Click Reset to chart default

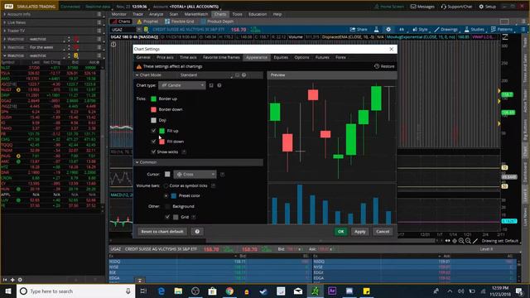[162, 232]
